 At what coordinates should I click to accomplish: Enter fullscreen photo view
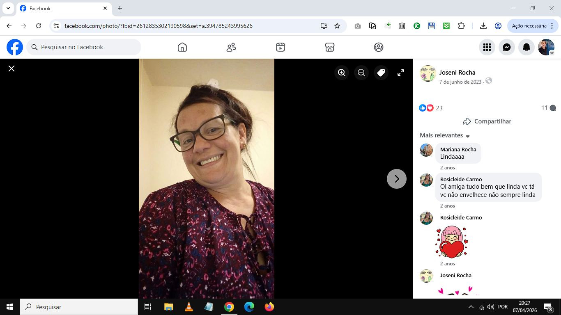401,73
